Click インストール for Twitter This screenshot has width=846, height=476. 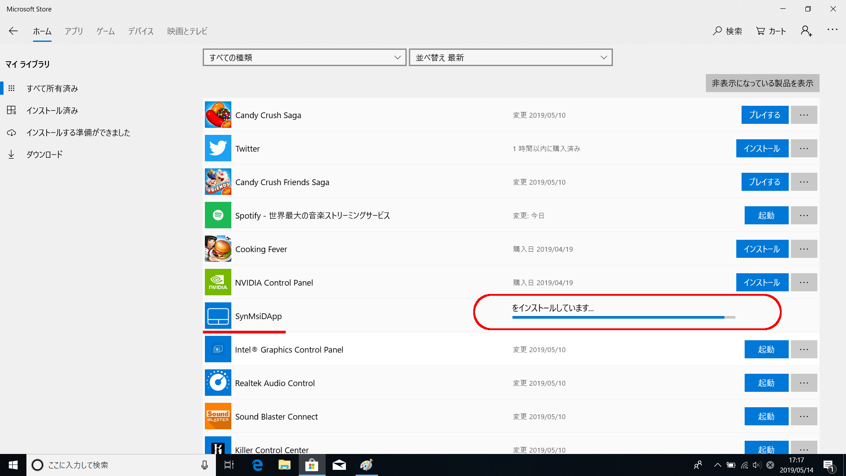click(x=762, y=149)
